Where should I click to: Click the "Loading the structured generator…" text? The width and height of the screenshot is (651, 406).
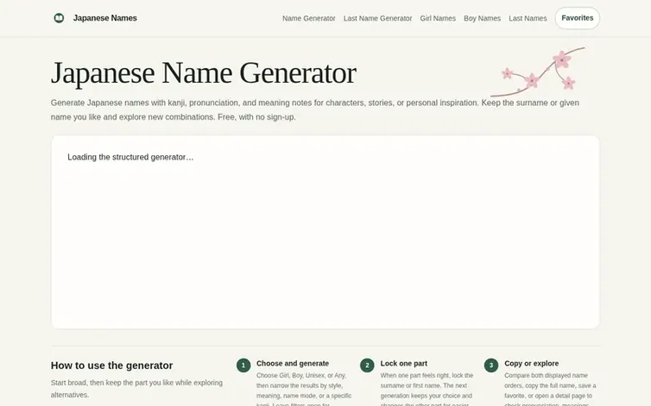[x=130, y=157]
